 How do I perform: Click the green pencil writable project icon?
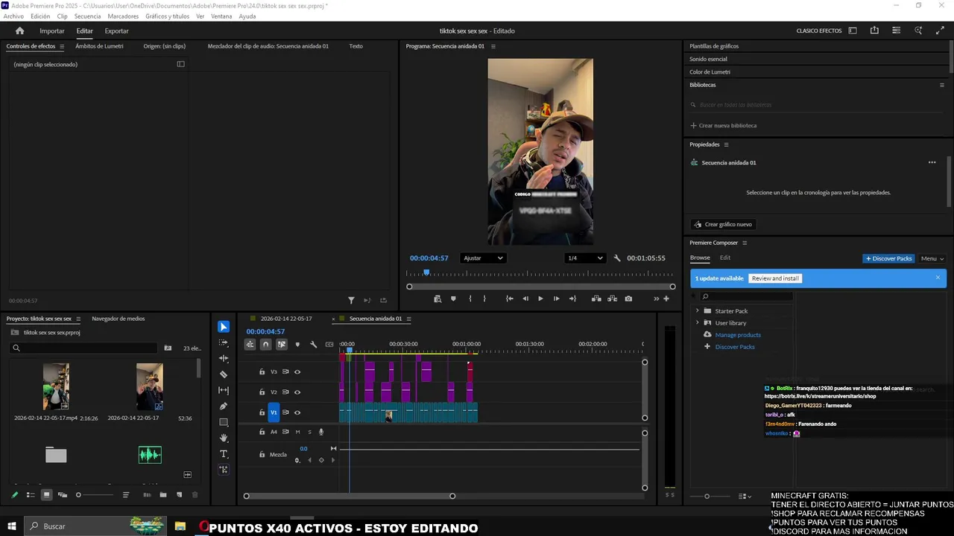point(14,495)
